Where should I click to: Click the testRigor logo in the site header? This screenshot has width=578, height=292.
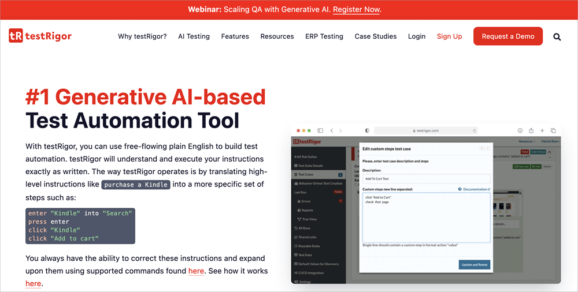40,36
